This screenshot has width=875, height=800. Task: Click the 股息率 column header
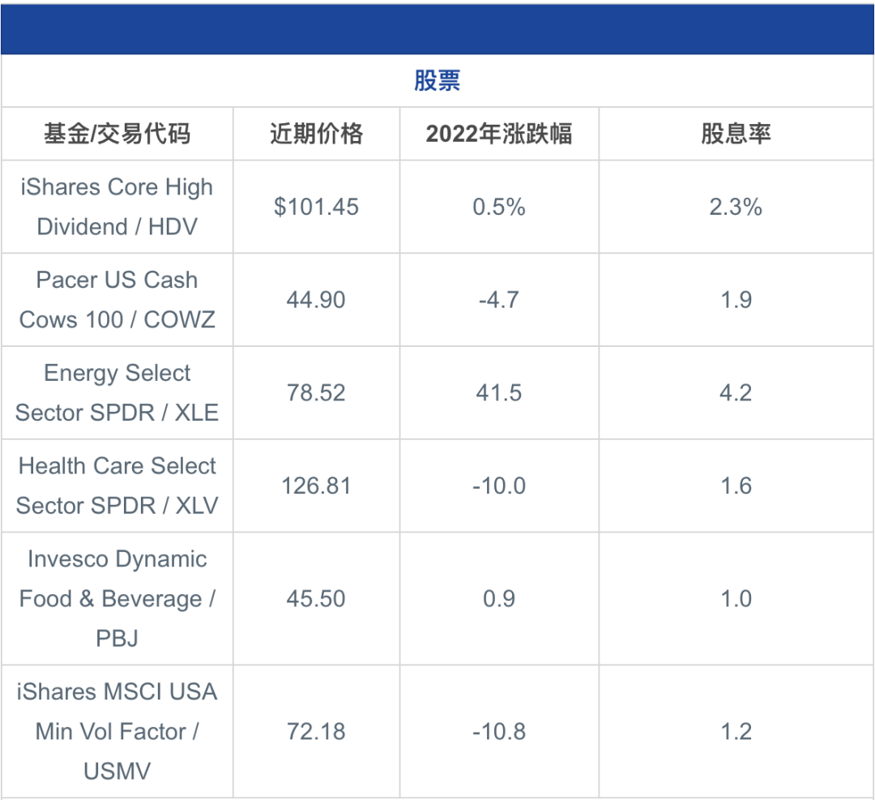[736, 134]
